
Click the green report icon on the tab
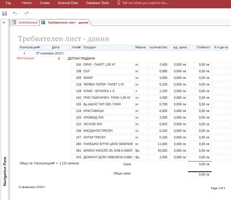[43, 22]
